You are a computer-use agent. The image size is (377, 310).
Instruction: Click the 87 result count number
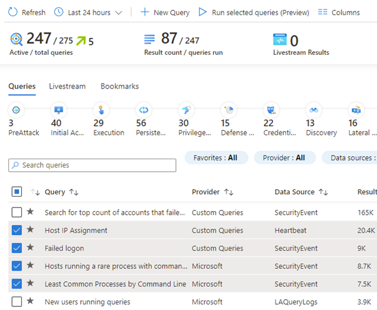point(169,38)
